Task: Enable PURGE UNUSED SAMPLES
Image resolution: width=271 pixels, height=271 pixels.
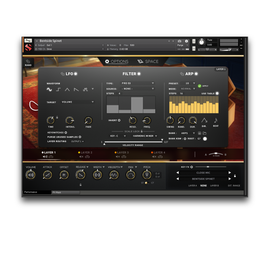Action: point(80,137)
